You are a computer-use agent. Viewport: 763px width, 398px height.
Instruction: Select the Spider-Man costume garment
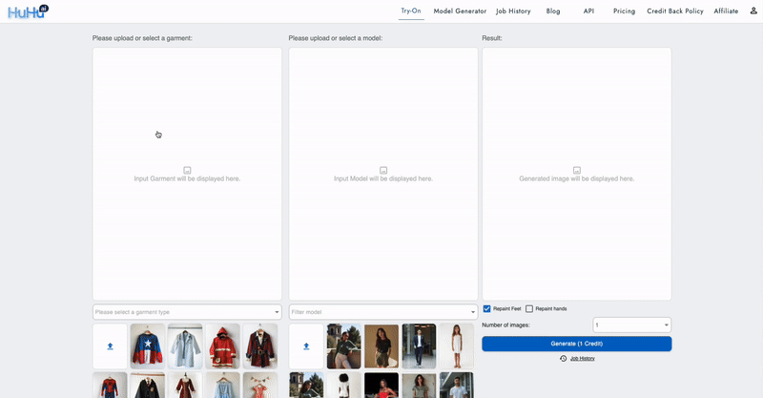click(110, 386)
